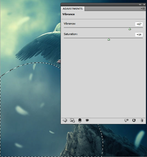Close the Adjustments panel
The image size is (147, 157).
144,4
